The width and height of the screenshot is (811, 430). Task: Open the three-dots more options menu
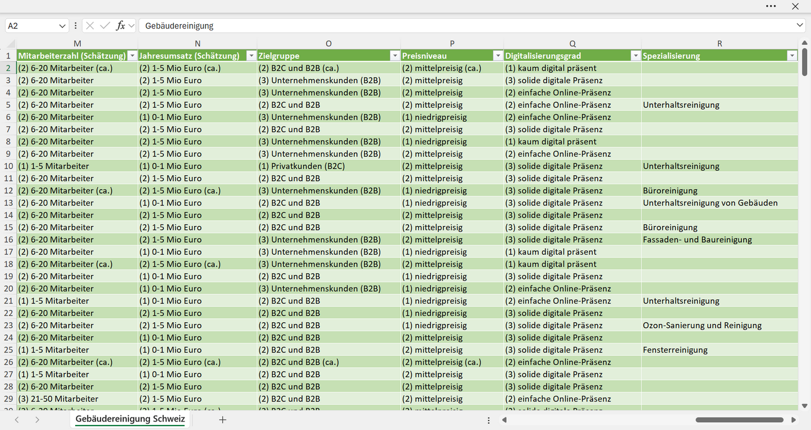pyautogui.click(x=771, y=6)
